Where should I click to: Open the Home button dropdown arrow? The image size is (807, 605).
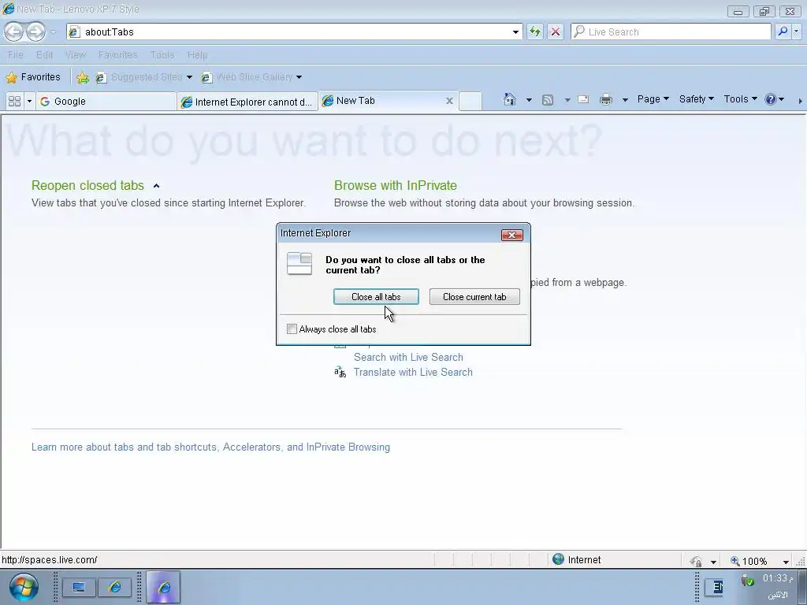(529, 100)
